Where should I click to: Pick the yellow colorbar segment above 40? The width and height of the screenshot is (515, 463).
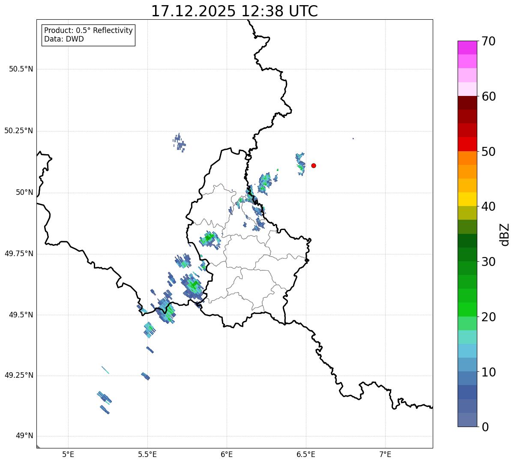pos(467,199)
